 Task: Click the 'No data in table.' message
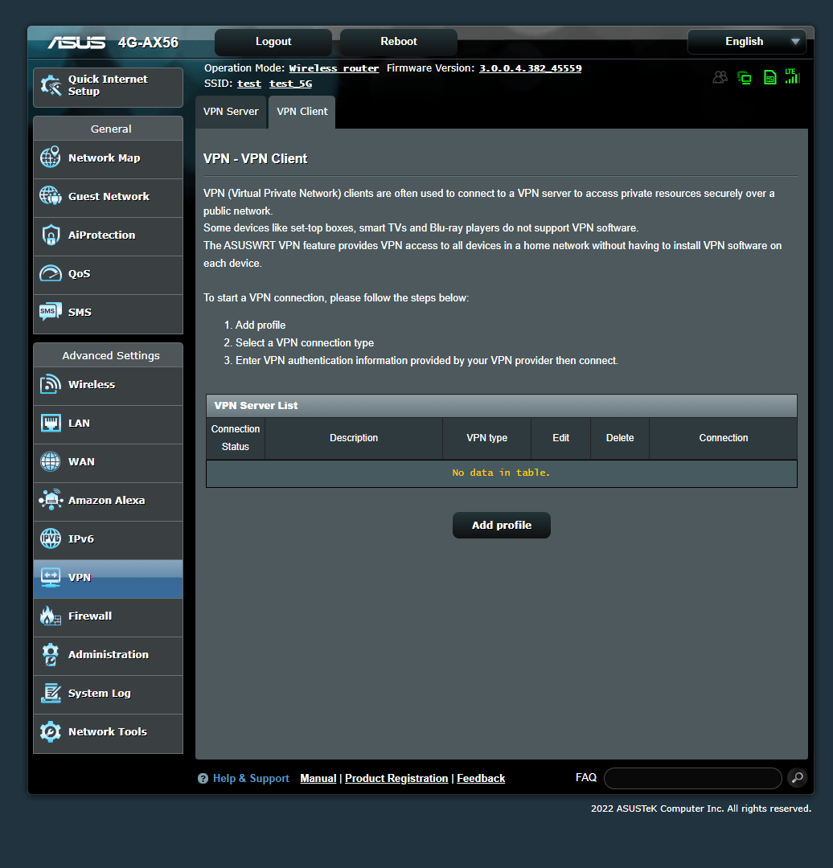point(501,473)
